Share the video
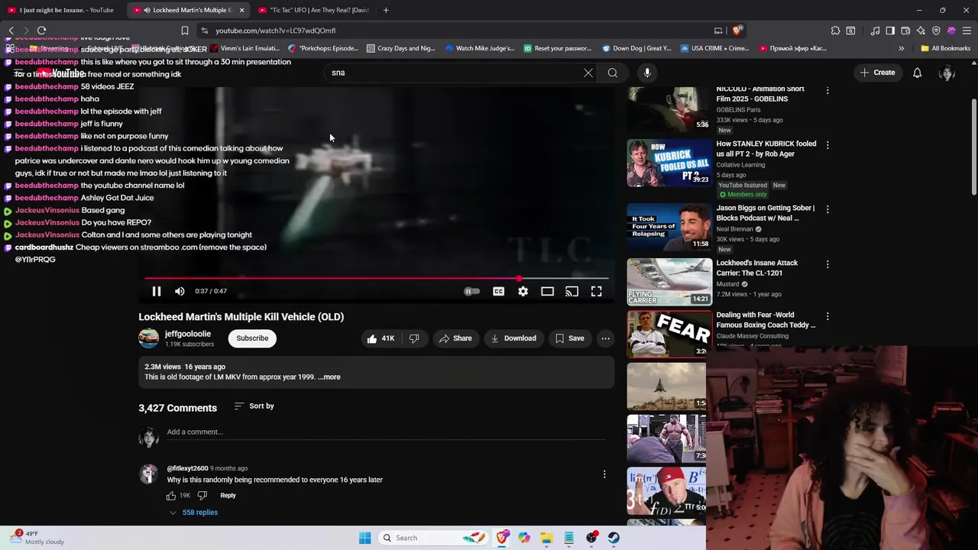 point(455,338)
